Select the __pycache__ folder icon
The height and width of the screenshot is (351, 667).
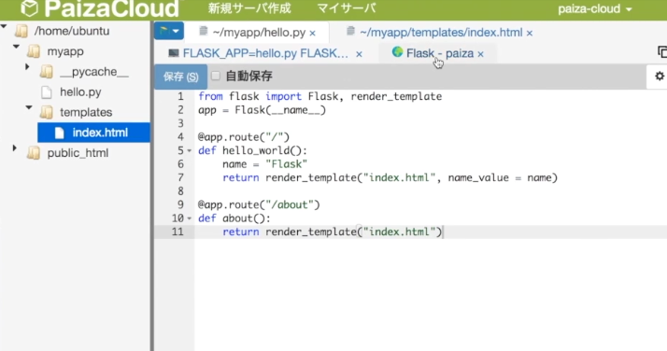pos(47,72)
